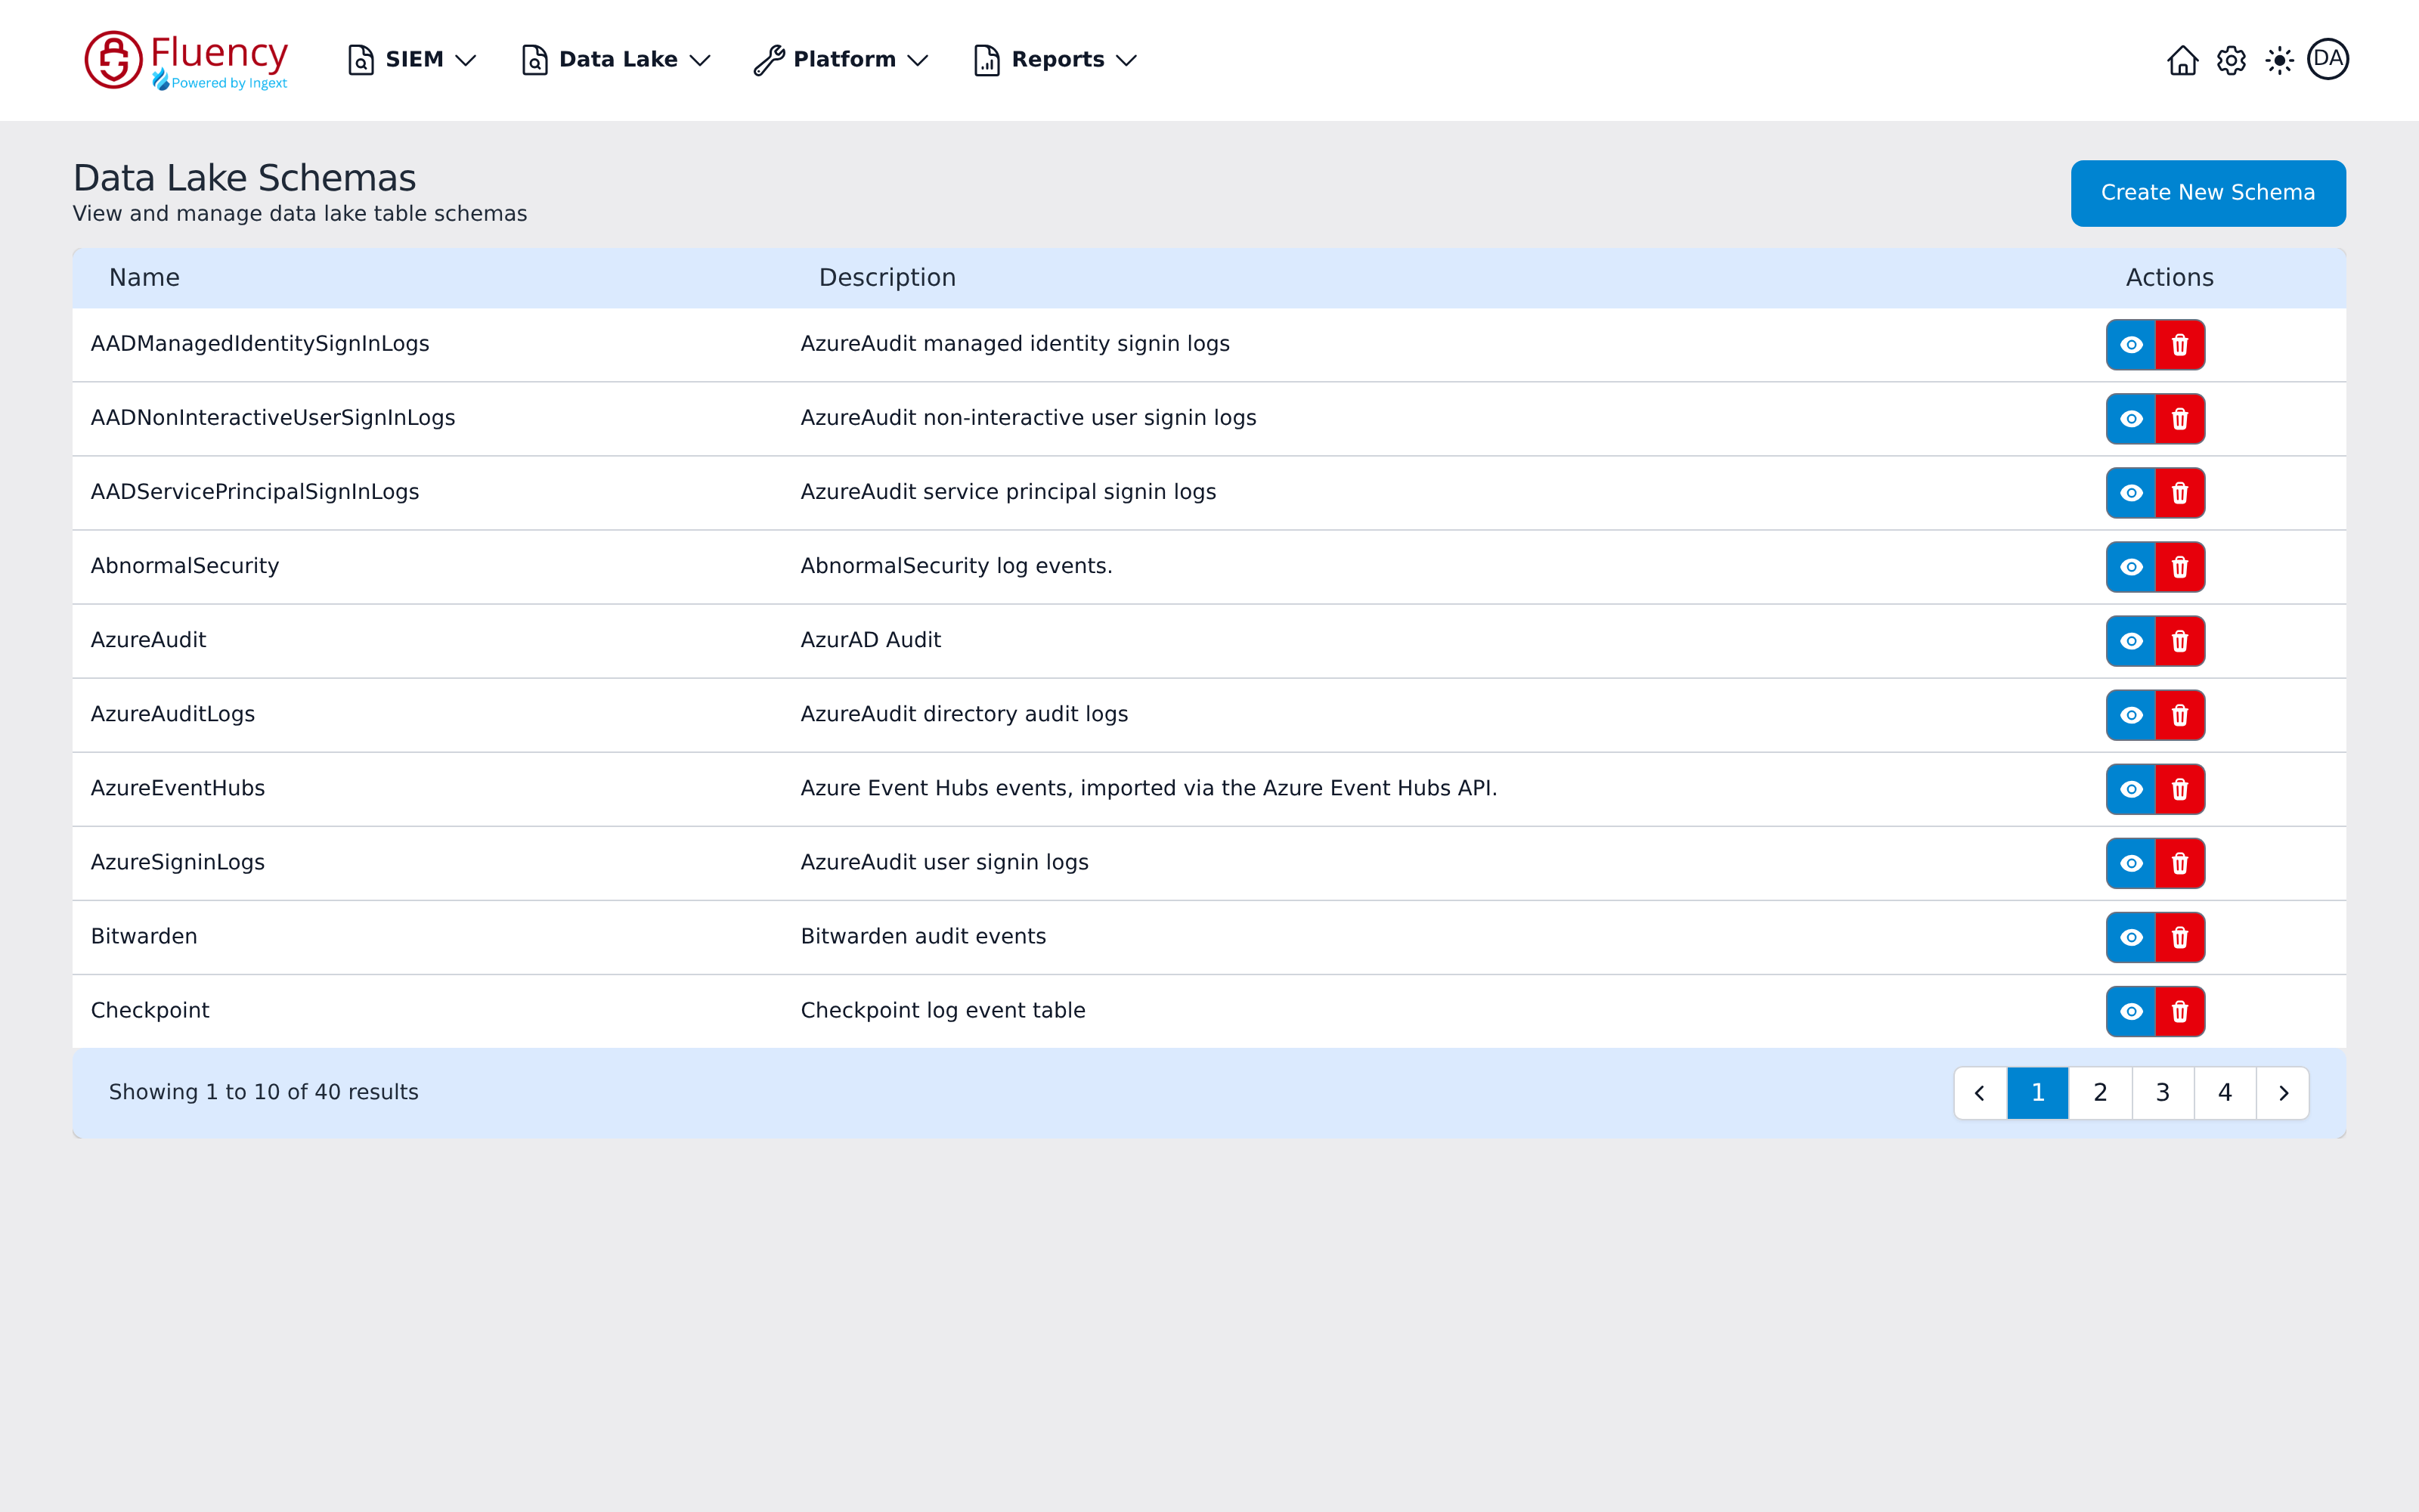The height and width of the screenshot is (1512, 2419).
Task: Open settings gear icon
Action: tap(2231, 60)
